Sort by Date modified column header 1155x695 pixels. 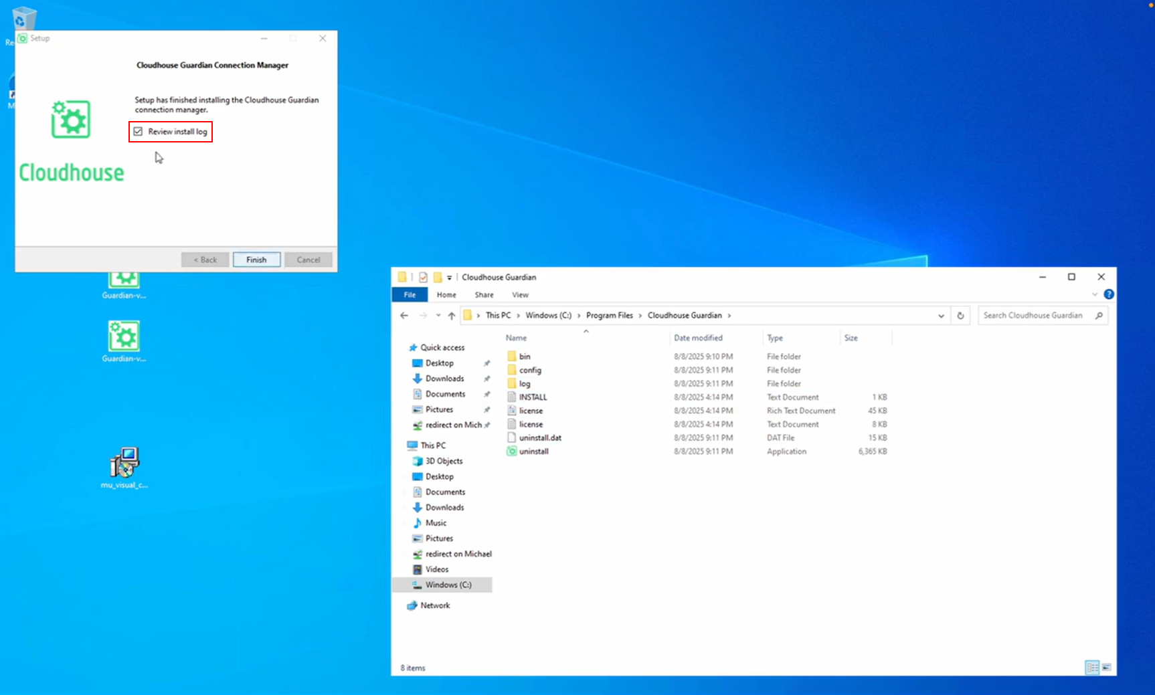pyautogui.click(x=698, y=338)
